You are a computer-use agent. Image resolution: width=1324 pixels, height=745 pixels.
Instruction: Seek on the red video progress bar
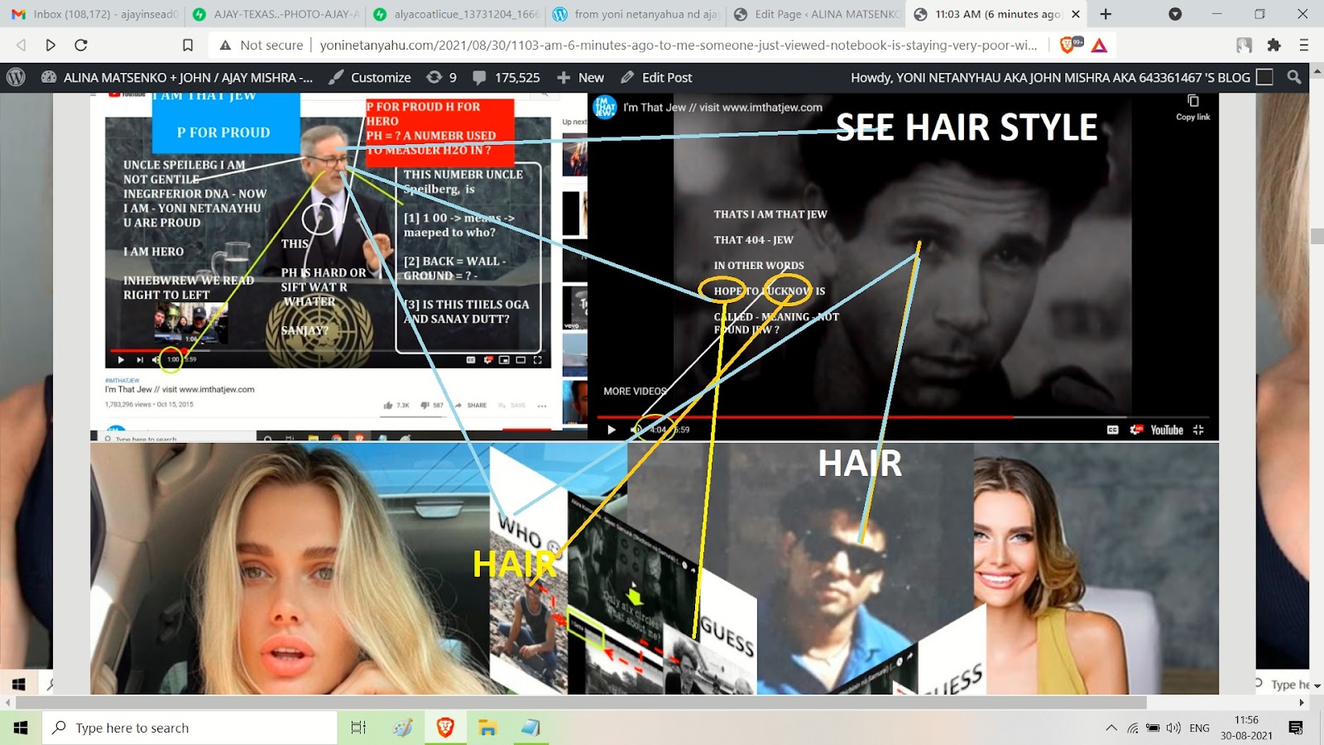(x=827, y=417)
